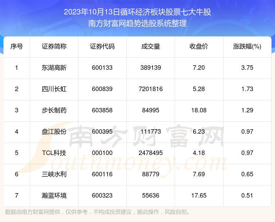
Task: Select stock name 步长制药
Action: (x=54, y=110)
